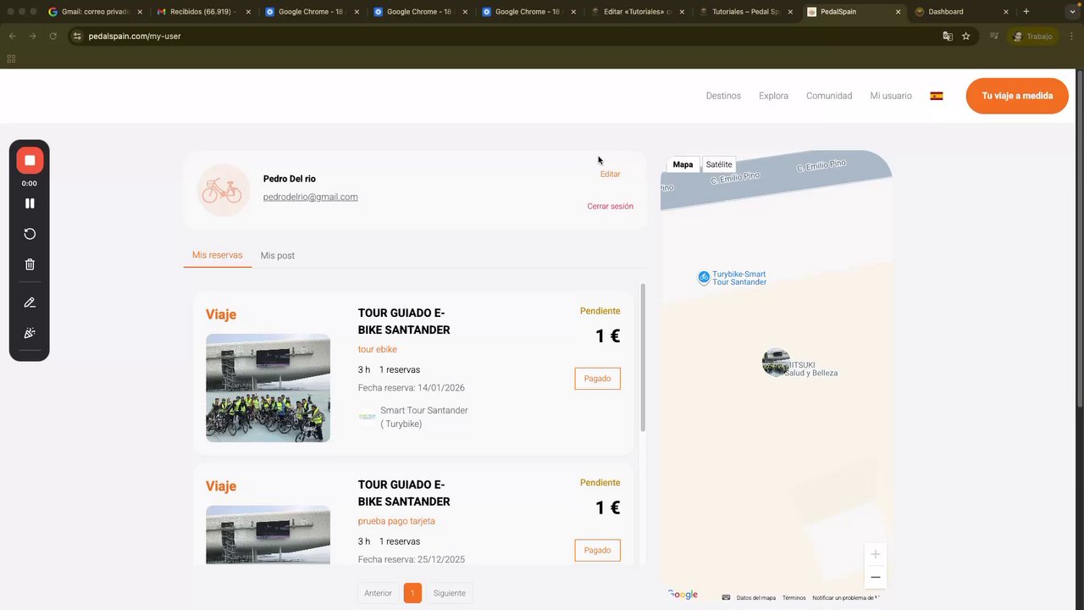Select pagination page 1

click(x=412, y=593)
